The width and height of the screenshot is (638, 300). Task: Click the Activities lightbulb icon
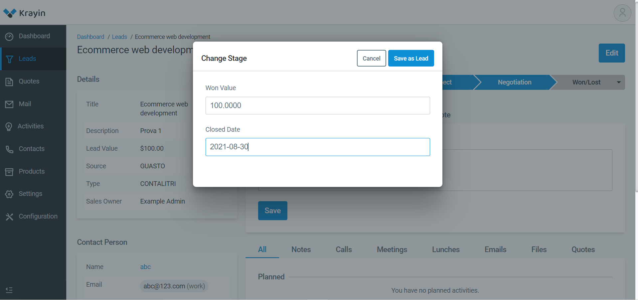coord(9,127)
